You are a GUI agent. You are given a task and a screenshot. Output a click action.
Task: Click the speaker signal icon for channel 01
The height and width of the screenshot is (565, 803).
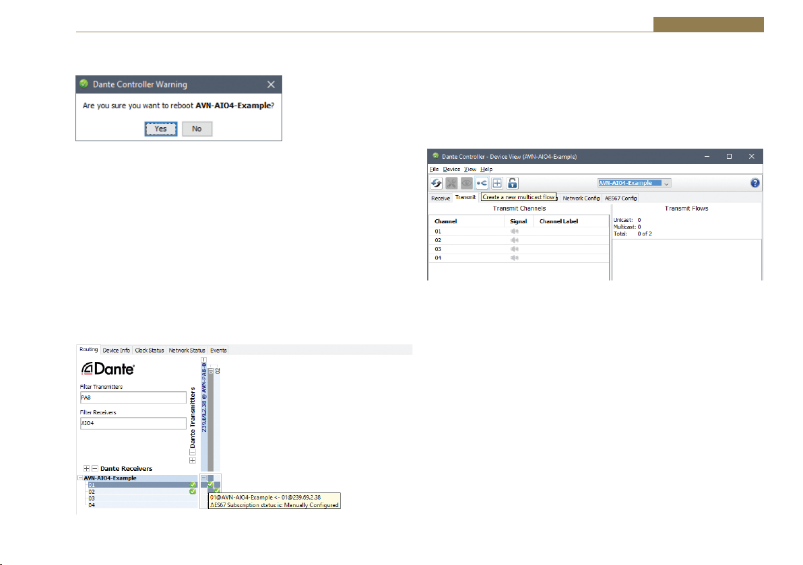point(515,231)
